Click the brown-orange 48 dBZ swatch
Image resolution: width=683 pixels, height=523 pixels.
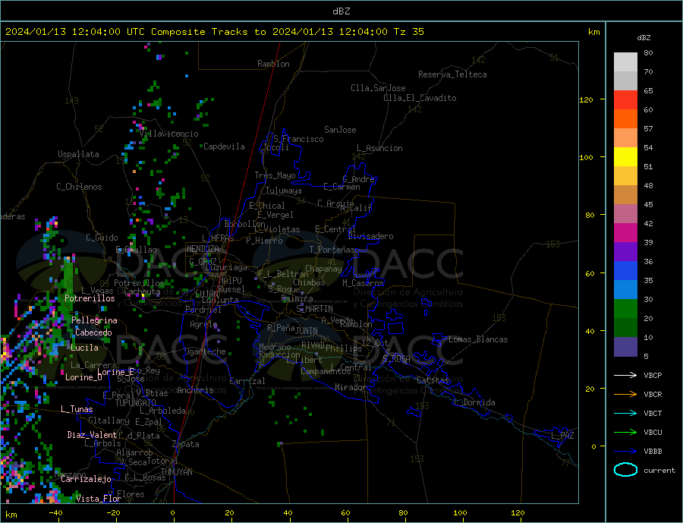625,194
